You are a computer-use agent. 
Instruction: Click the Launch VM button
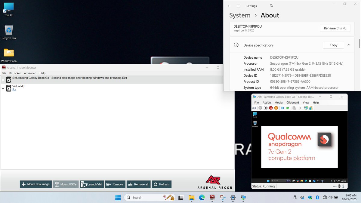pos(92,184)
